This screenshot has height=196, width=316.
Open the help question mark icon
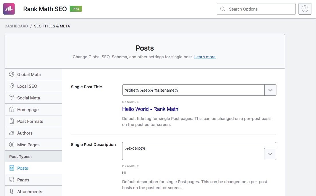[305, 9]
